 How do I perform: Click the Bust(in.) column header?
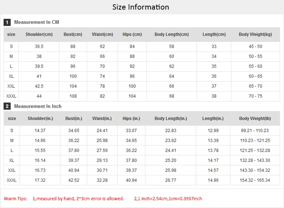pyautogui.click(x=74, y=119)
